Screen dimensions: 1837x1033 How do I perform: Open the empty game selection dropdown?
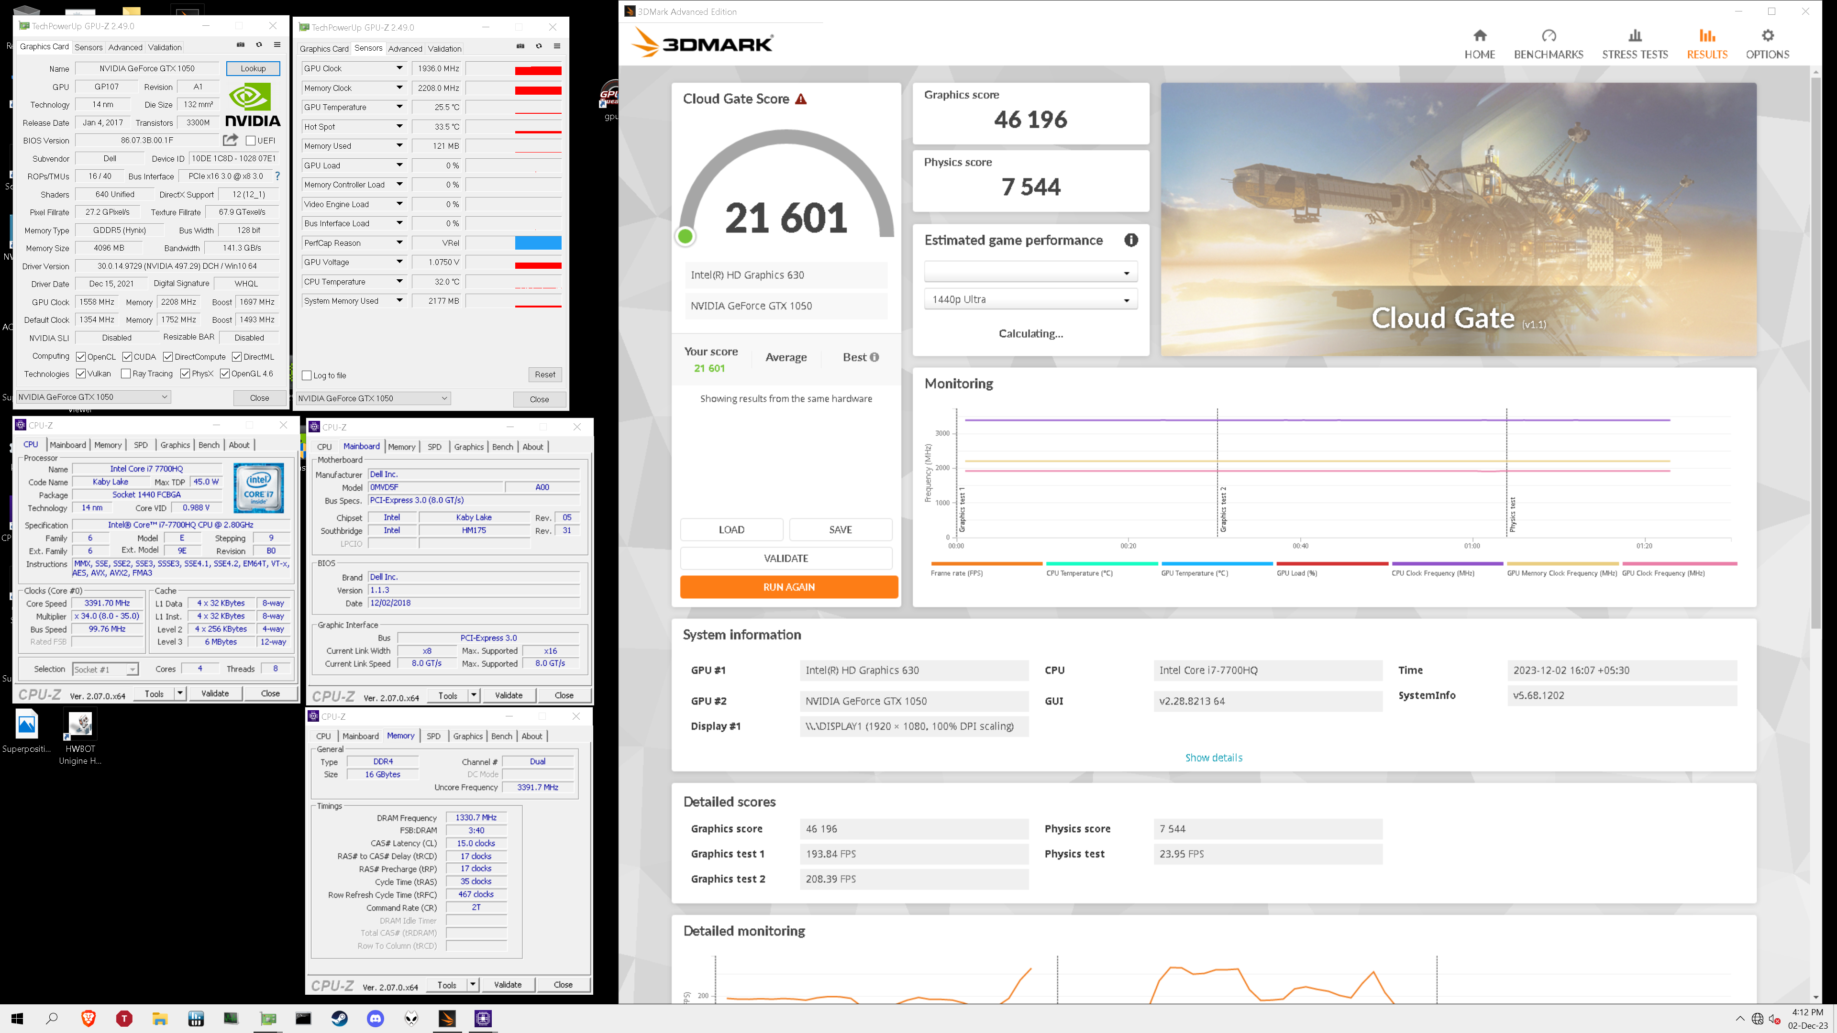1030,272
